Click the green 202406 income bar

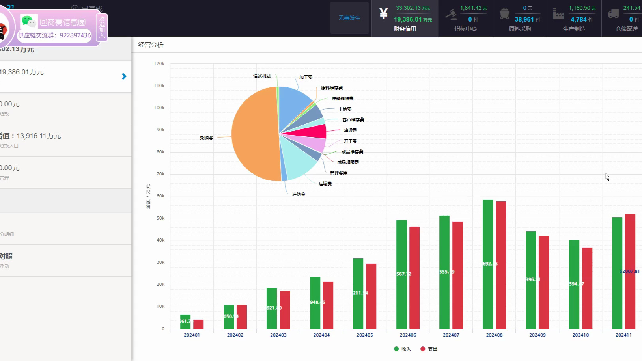click(x=401, y=274)
